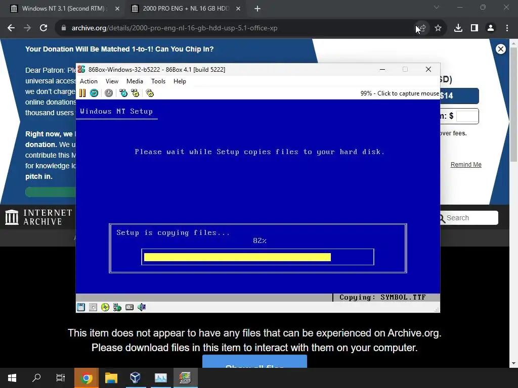Minimize the 86Box window

382,69
